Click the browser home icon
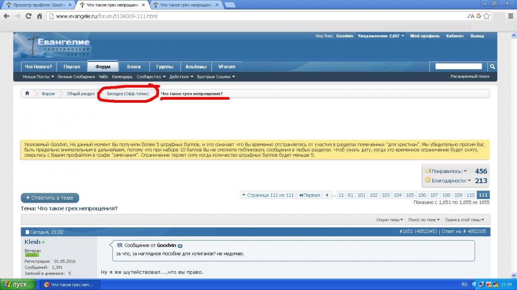The image size is (517, 290). [x=40, y=16]
